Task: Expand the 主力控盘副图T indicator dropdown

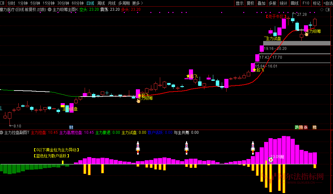Action: 2,132
